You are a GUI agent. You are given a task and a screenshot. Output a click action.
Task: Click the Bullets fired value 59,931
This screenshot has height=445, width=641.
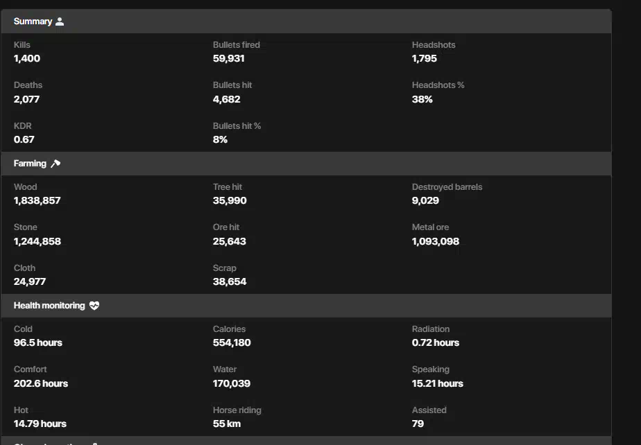tap(228, 58)
